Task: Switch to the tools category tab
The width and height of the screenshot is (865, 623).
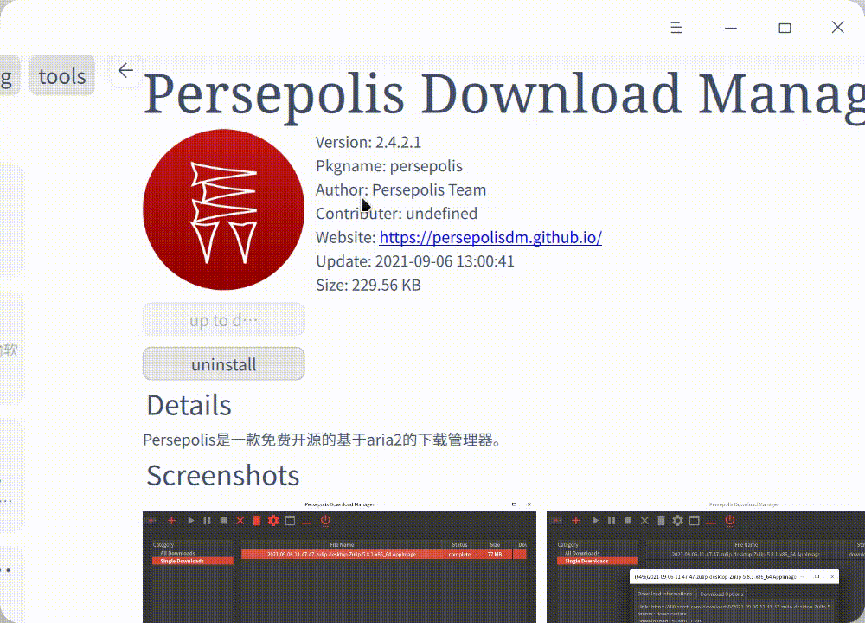Action: point(61,75)
